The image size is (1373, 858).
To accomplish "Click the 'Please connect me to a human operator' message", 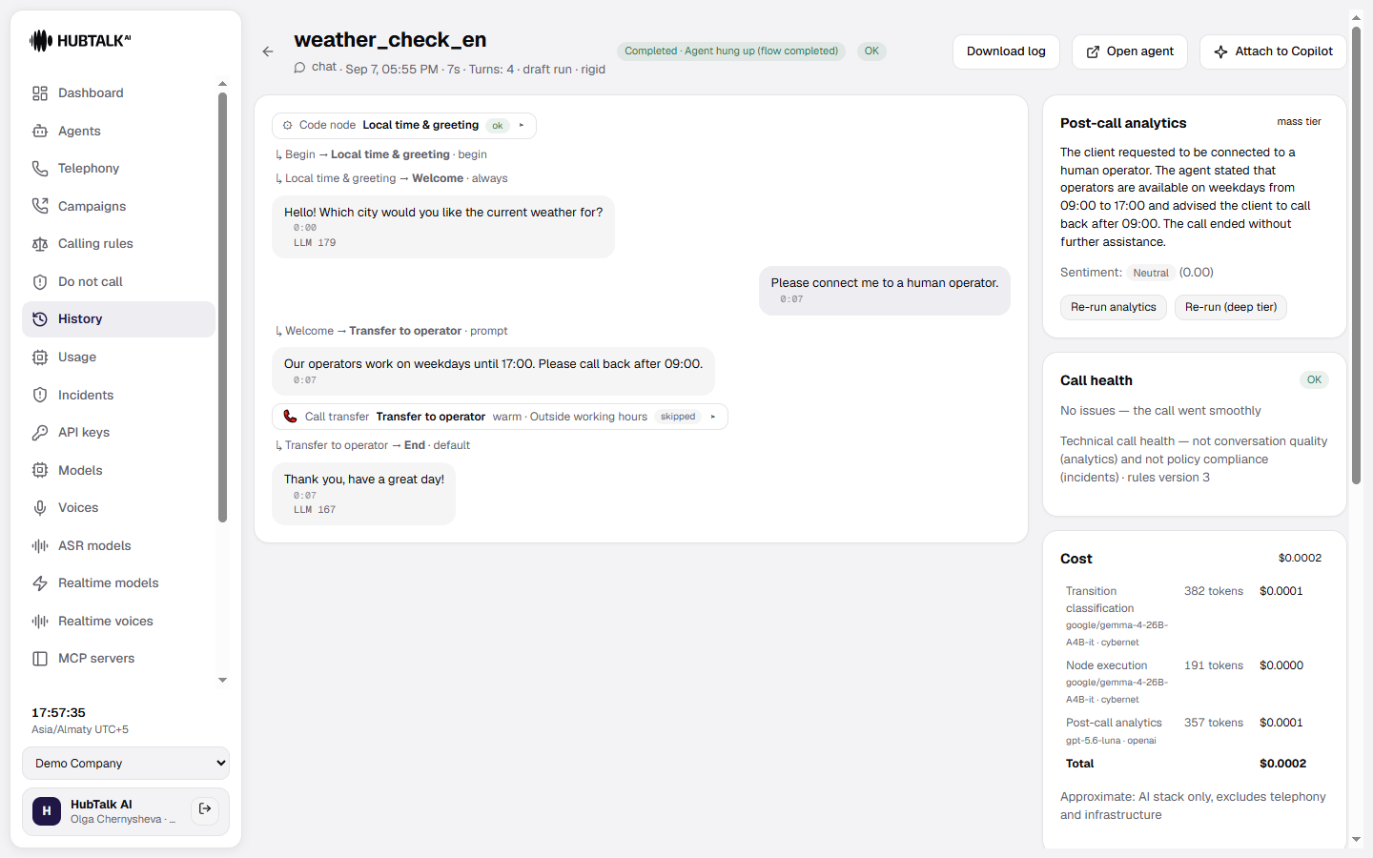I will click(x=885, y=291).
